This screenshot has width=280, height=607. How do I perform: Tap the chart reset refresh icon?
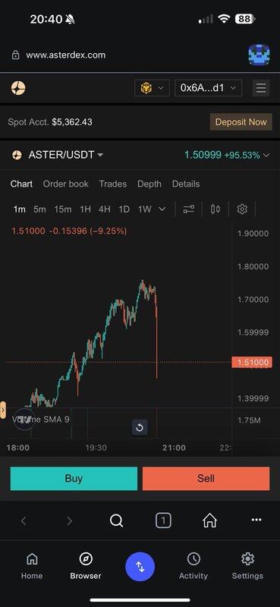point(140,427)
